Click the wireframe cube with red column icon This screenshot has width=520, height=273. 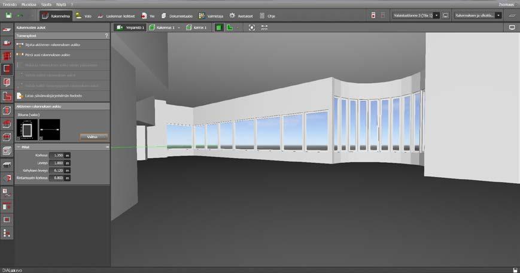[x=7, y=110]
